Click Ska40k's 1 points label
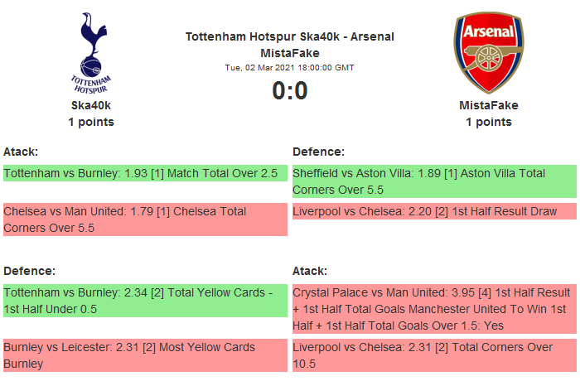 click(x=91, y=122)
